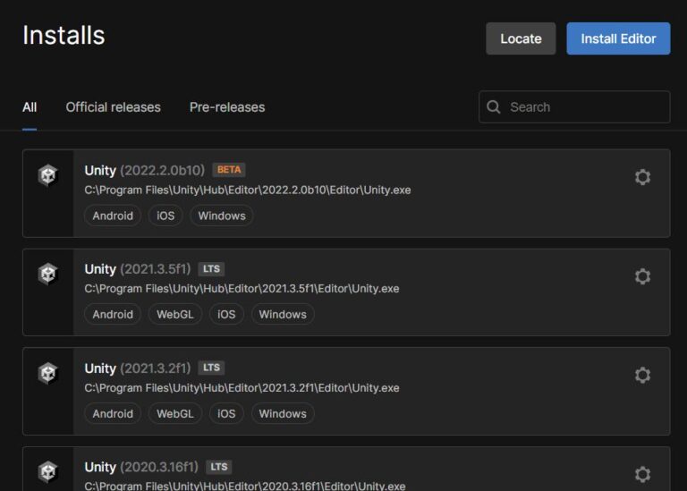Click the Unity (2021.3.5f1) title

point(138,269)
